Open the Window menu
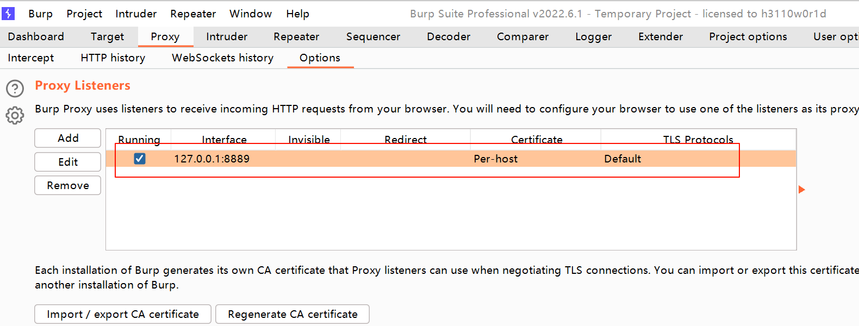This screenshot has height=326, width=859. pyautogui.click(x=251, y=14)
